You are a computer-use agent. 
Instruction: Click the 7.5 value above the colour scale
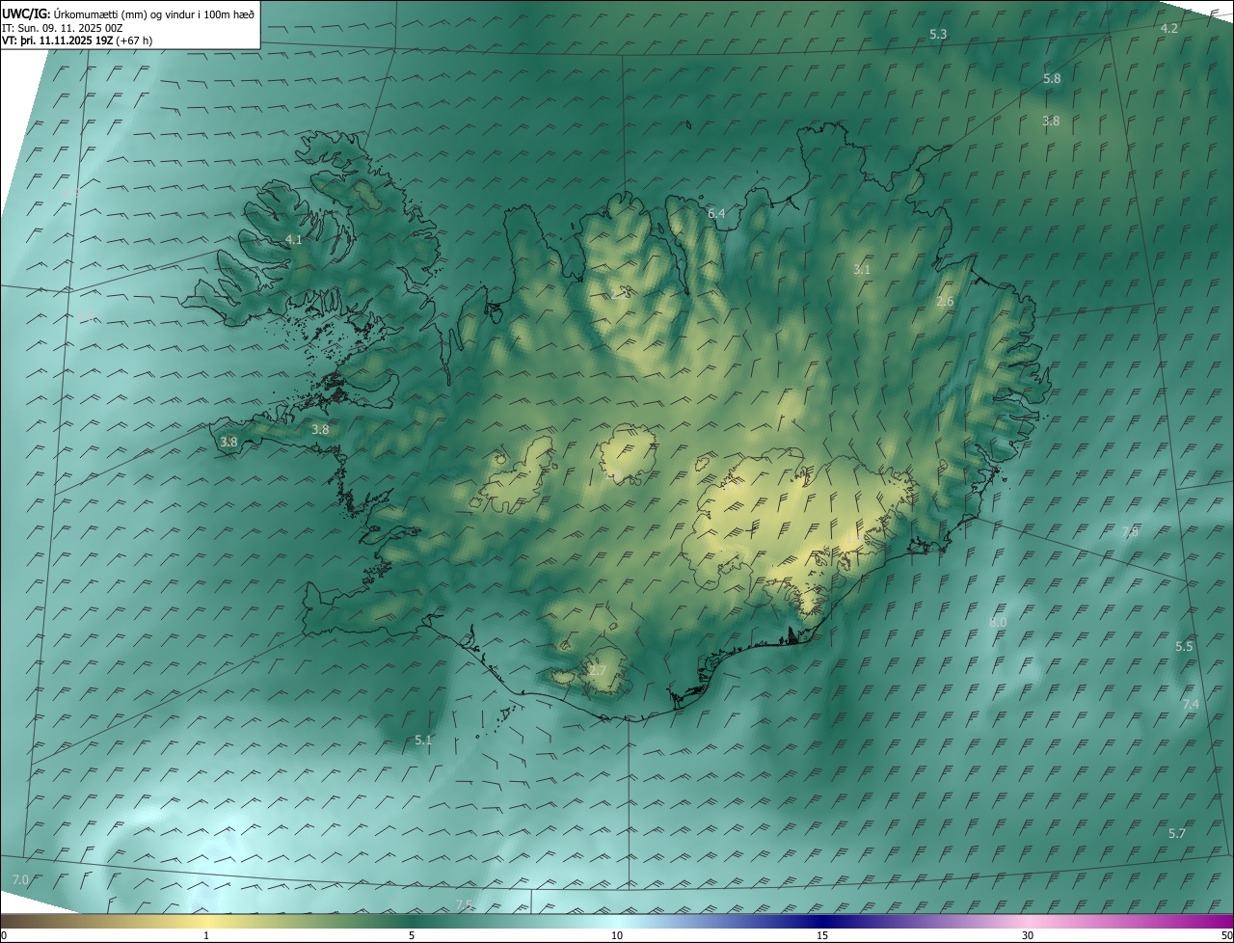pos(464,904)
